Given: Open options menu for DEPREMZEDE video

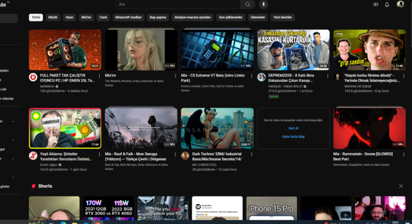Looking at the screenshot, I should click(327, 76).
